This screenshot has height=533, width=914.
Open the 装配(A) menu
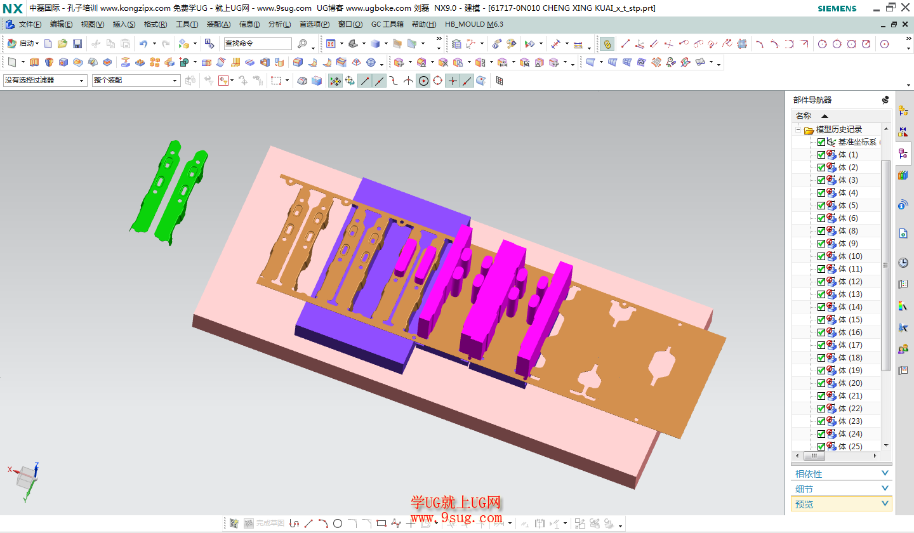218,24
